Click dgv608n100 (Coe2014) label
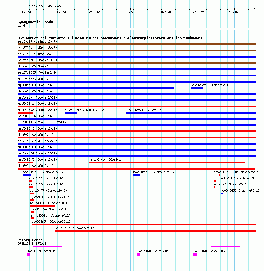 coord(36,147)
